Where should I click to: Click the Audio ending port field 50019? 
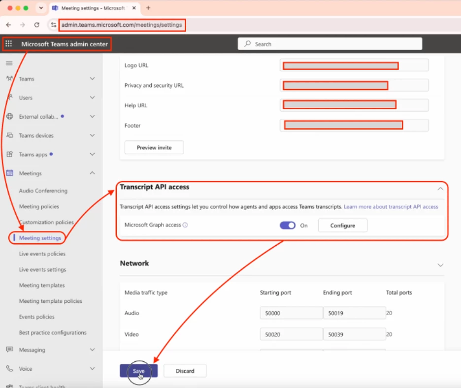tap(354, 313)
